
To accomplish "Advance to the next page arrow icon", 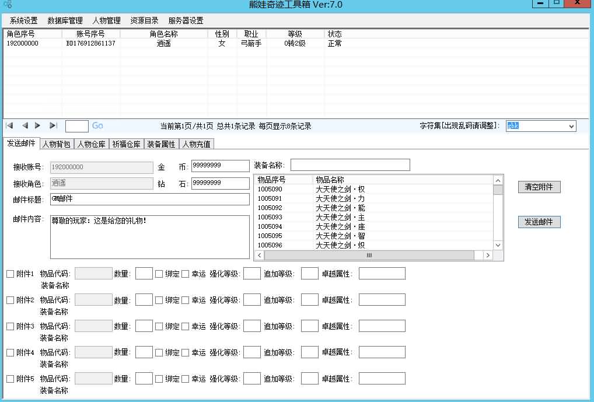I will click(37, 125).
